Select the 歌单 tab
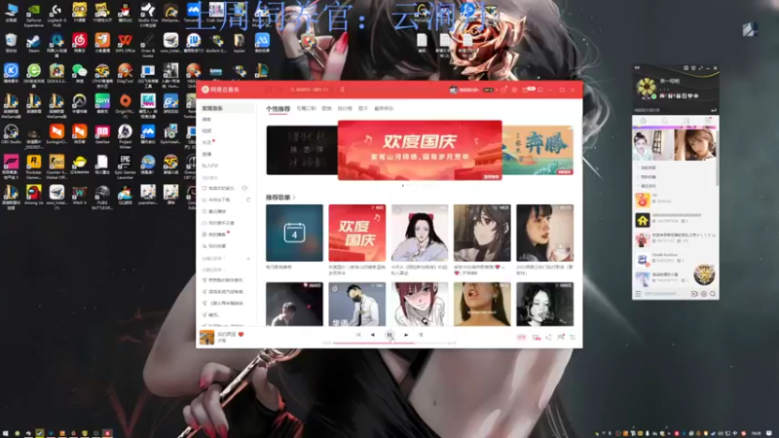Viewport: 779px width, 438px height. (326, 108)
